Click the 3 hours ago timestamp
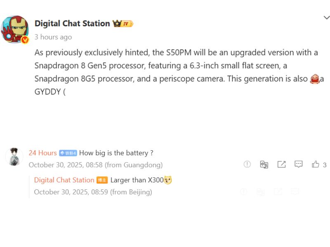 point(52,37)
